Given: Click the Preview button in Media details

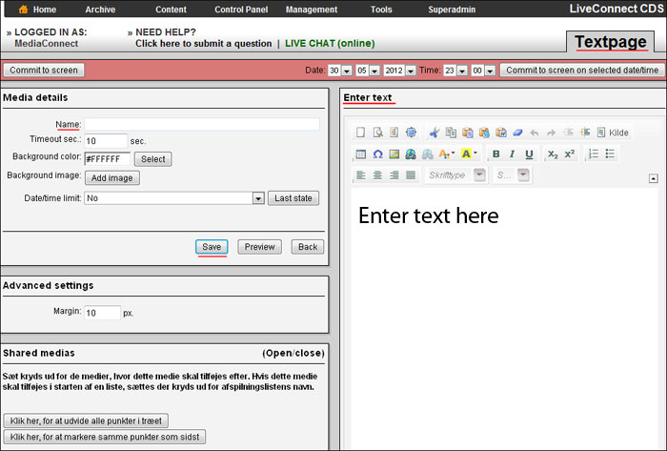Looking at the screenshot, I should (259, 247).
